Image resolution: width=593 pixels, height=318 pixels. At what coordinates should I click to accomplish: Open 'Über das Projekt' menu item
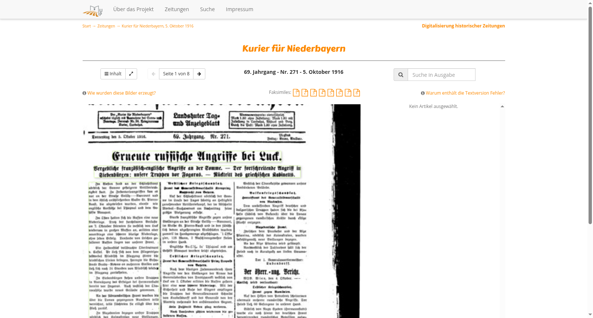pyautogui.click(x=133, y=9)
